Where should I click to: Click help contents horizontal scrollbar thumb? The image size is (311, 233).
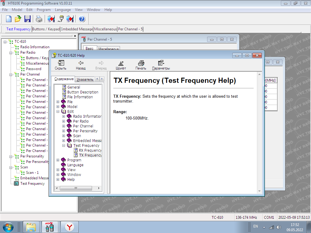pos(76,188)
